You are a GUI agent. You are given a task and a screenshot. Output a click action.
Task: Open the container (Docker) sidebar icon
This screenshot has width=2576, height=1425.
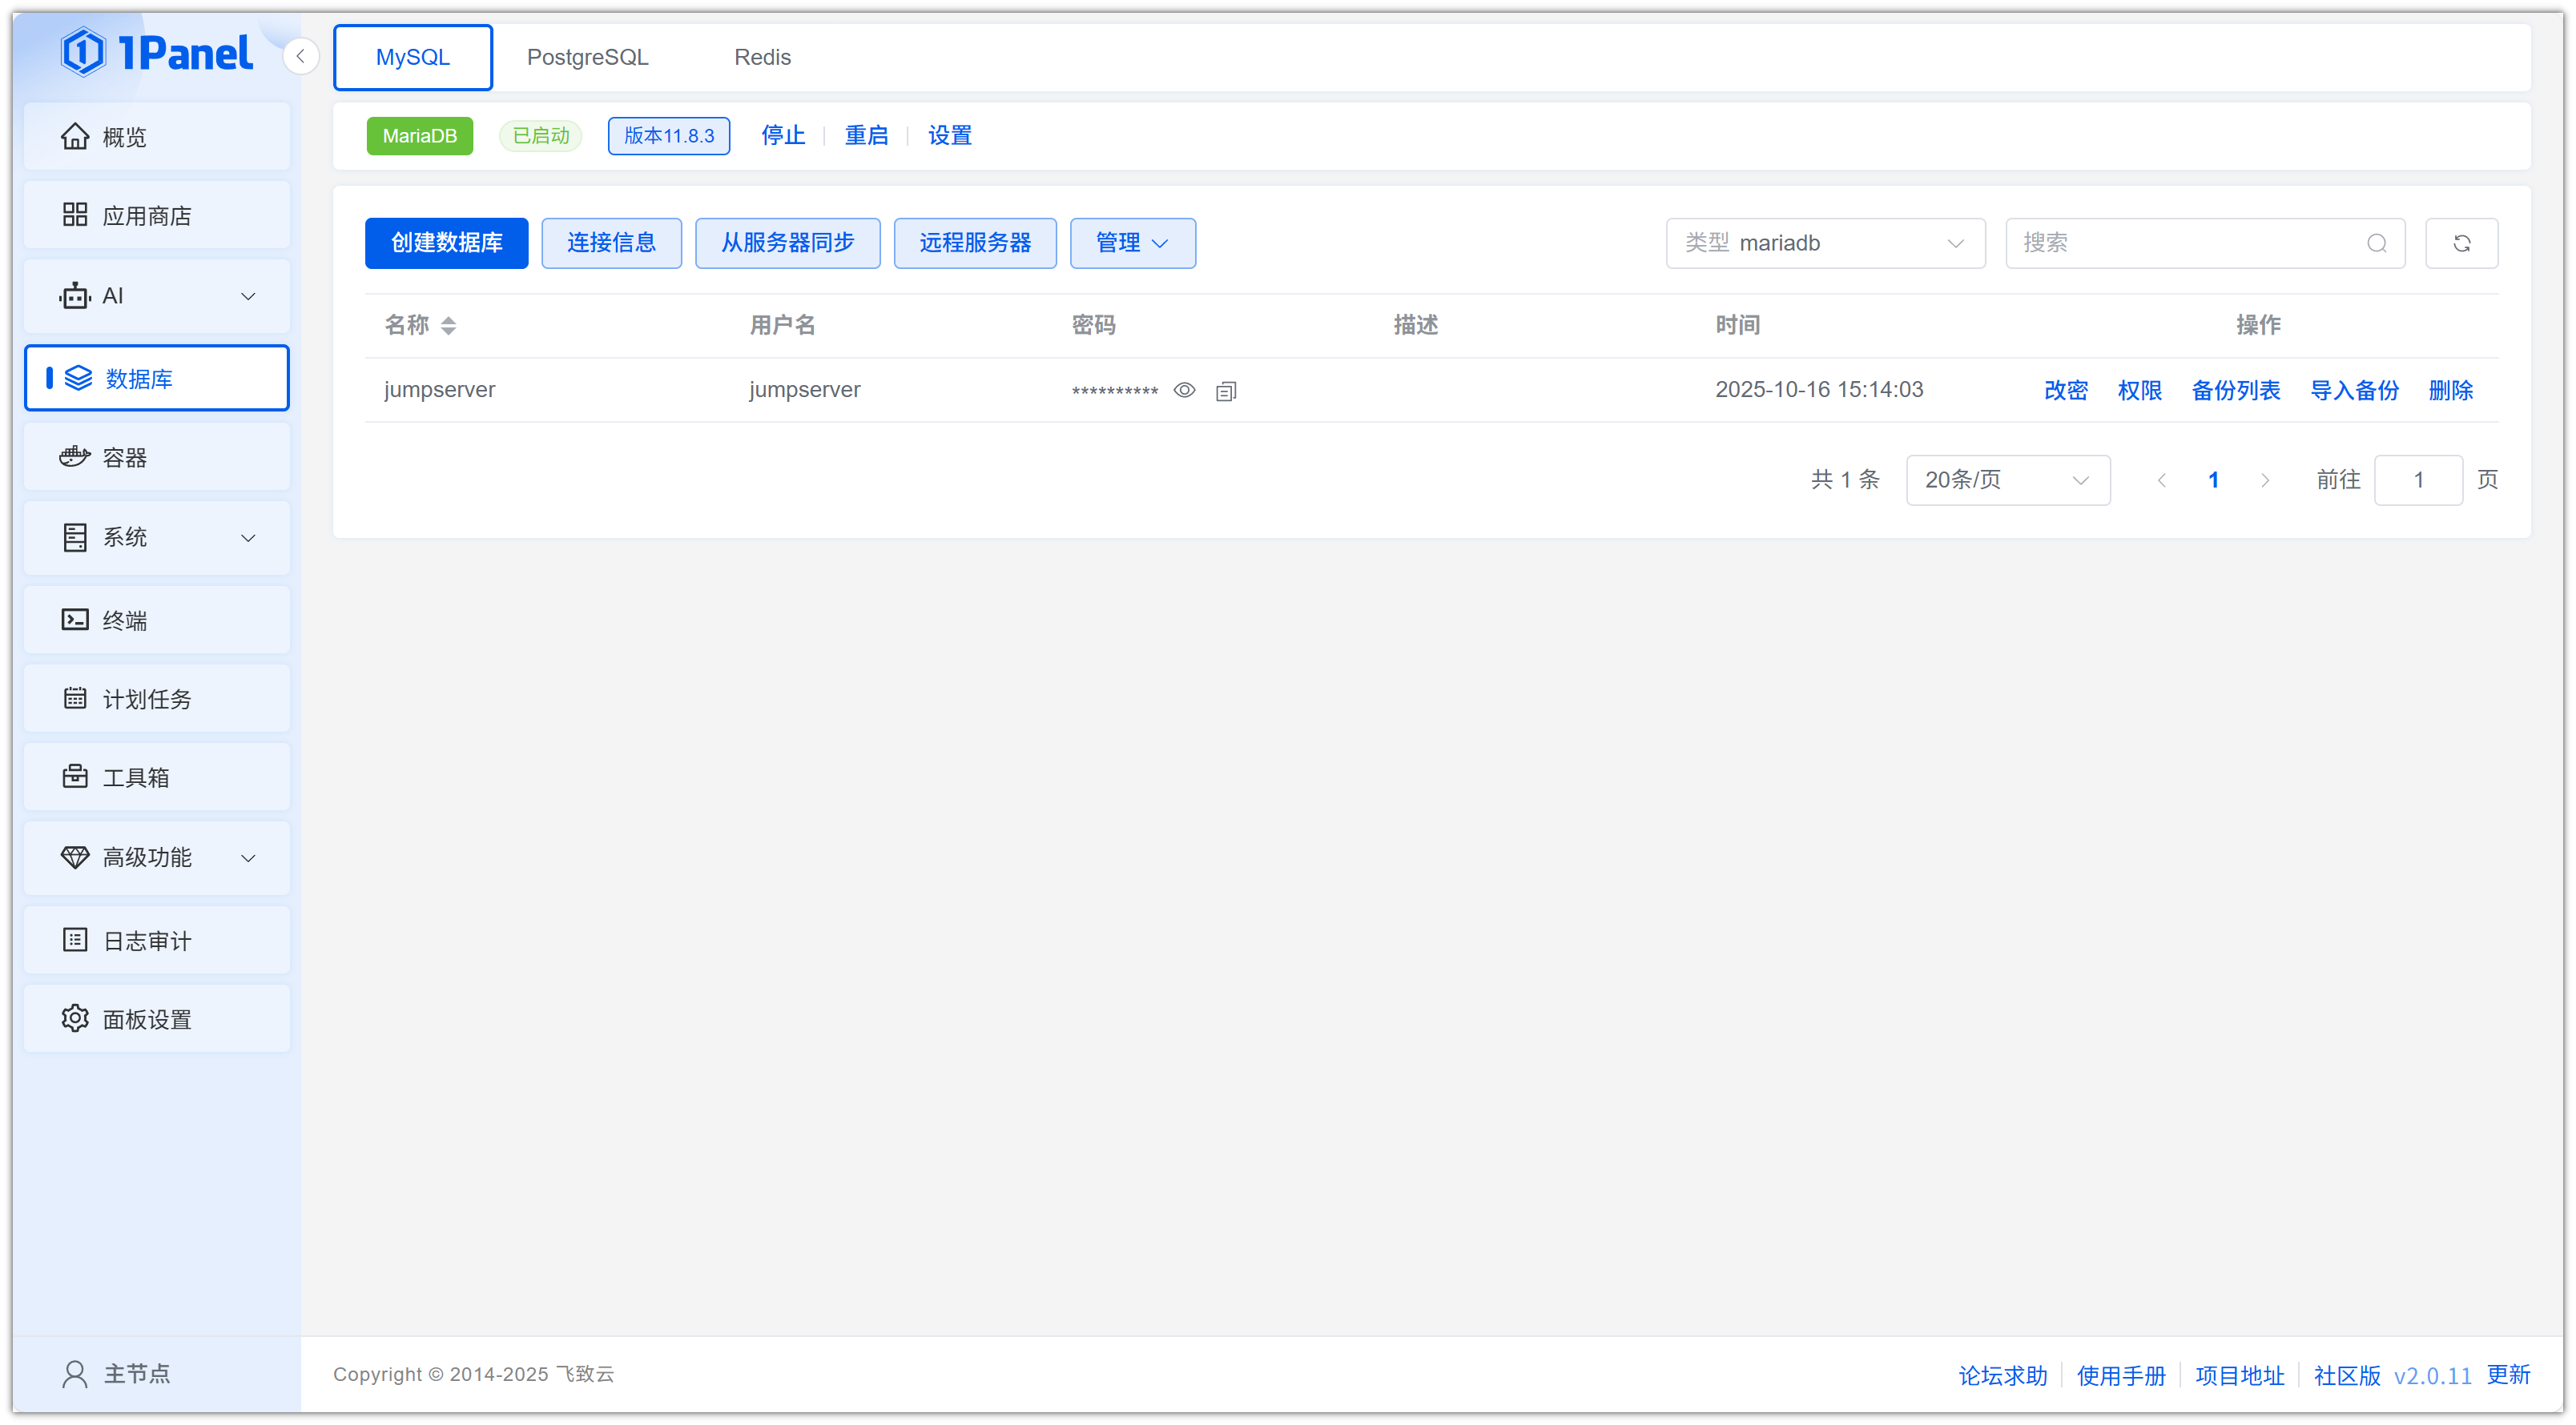coord(75,456)
